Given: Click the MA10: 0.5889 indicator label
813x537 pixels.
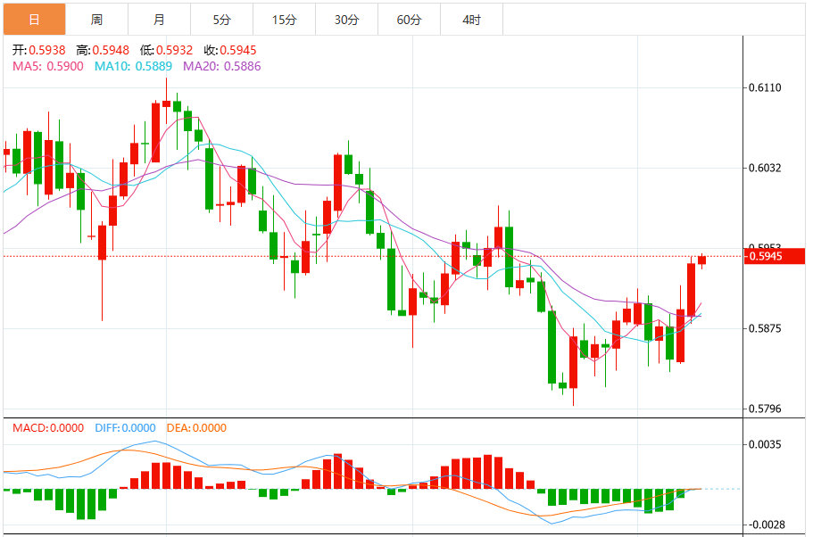Looking at the screenshot, I should pyautogui.click(x=133, y=66).
